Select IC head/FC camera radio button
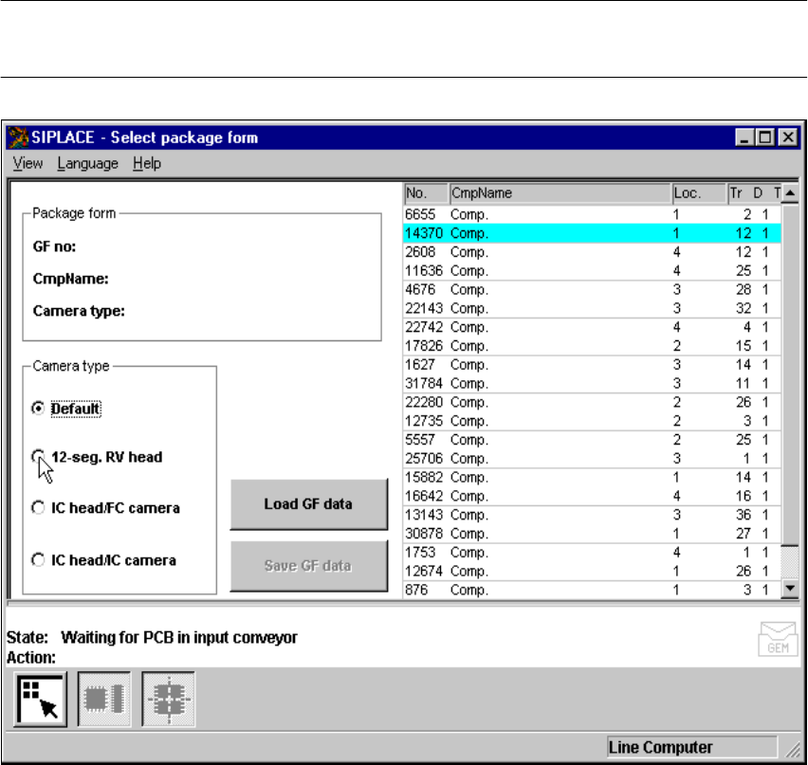Screen dimensions: 808x765 pyautogui.click(x=38, y=509)
